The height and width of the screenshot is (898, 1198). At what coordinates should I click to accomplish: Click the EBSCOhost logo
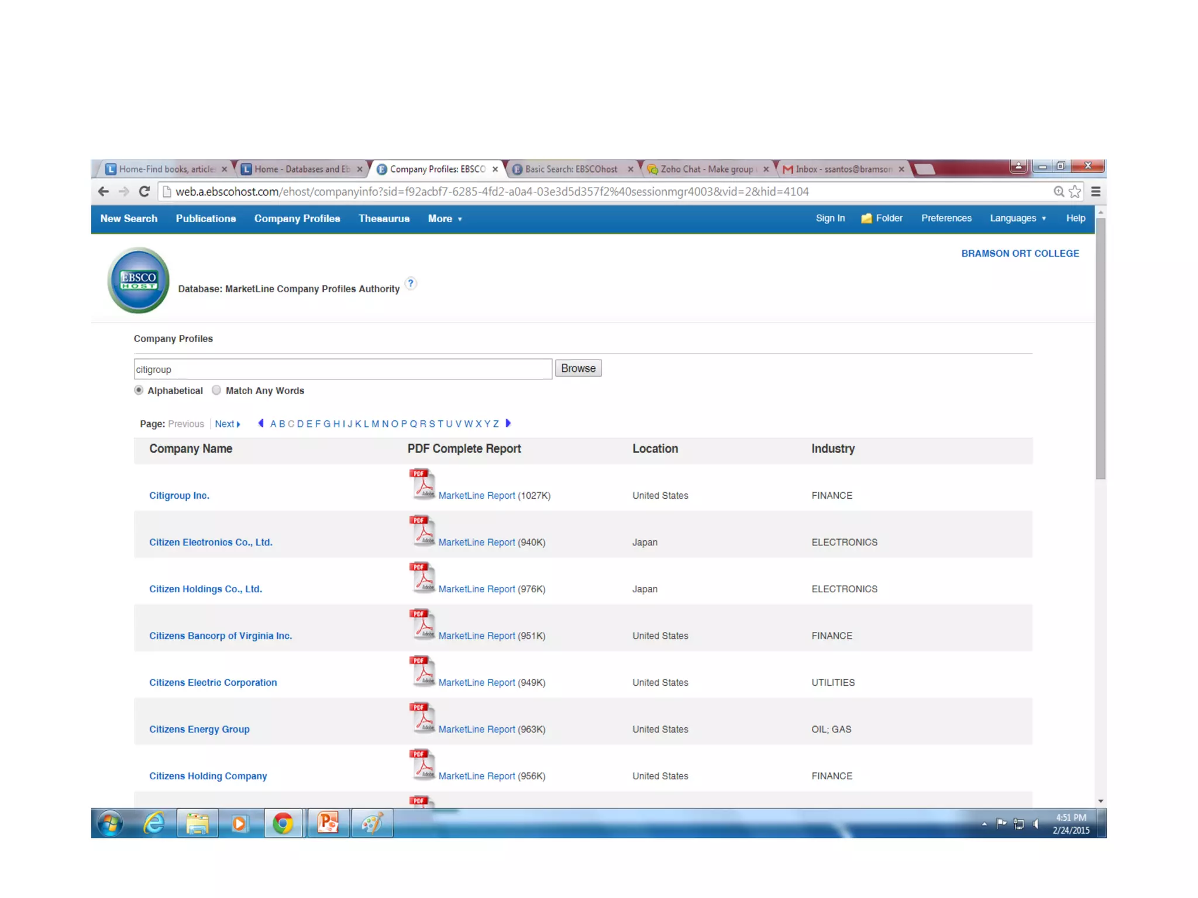point(138,280)
